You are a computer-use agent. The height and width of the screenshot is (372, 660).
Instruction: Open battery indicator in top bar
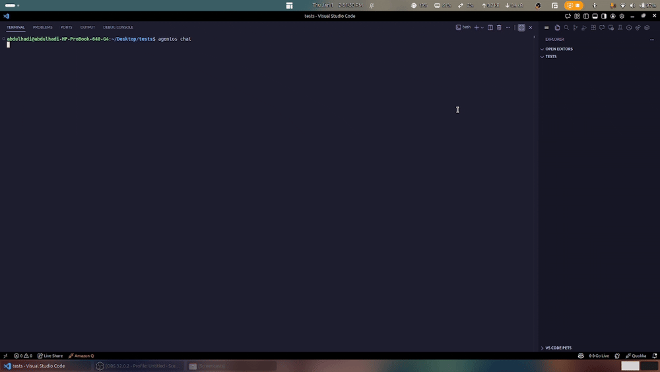coord(648,5)
